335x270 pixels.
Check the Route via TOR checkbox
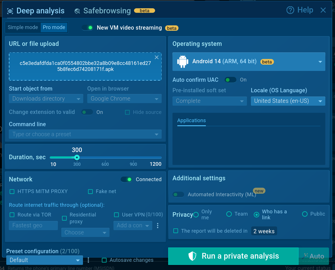click(12, 215)
